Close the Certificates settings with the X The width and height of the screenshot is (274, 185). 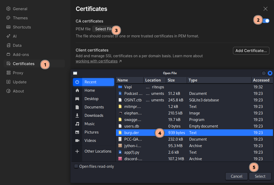265,9
